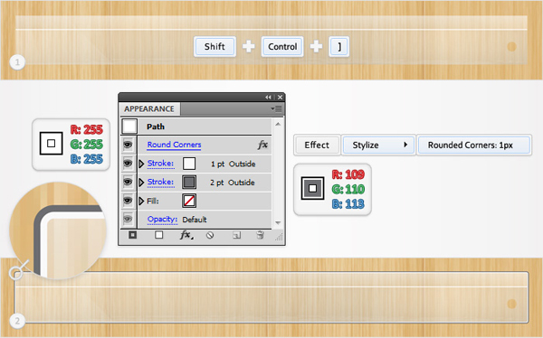Click the fx icon beside Round Corners
The height and width of the screenshot is (338, 543).
pos(262,145)
